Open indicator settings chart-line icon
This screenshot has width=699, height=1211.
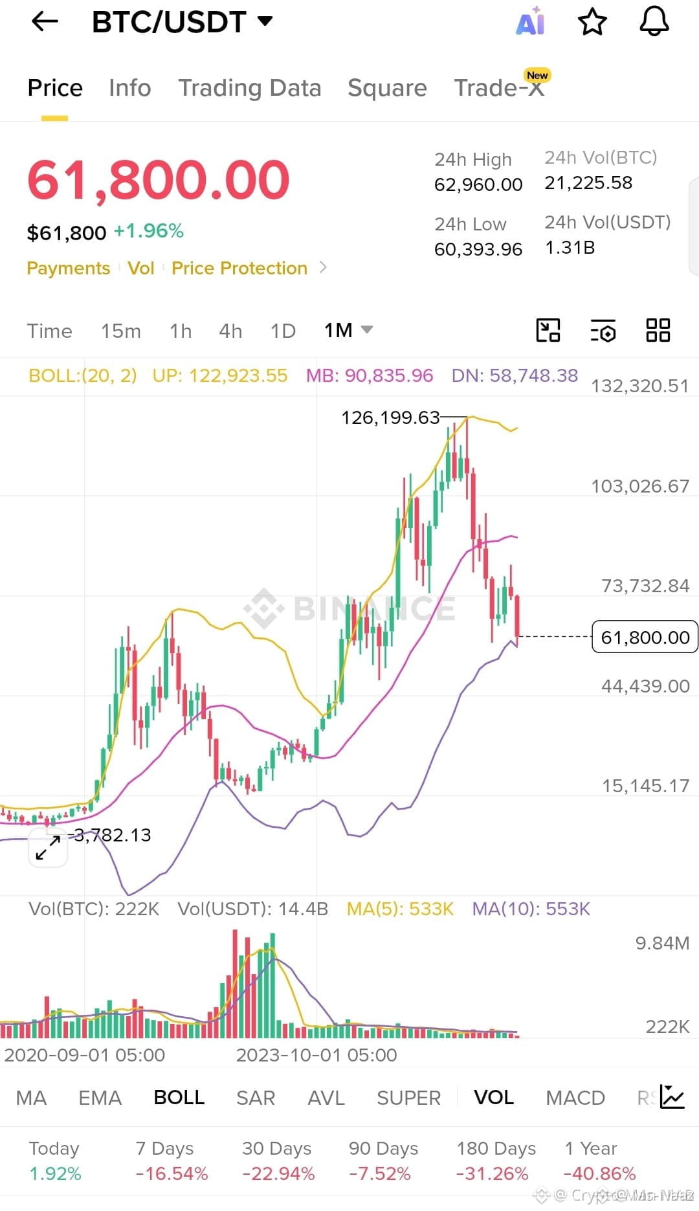(672, 1096)
